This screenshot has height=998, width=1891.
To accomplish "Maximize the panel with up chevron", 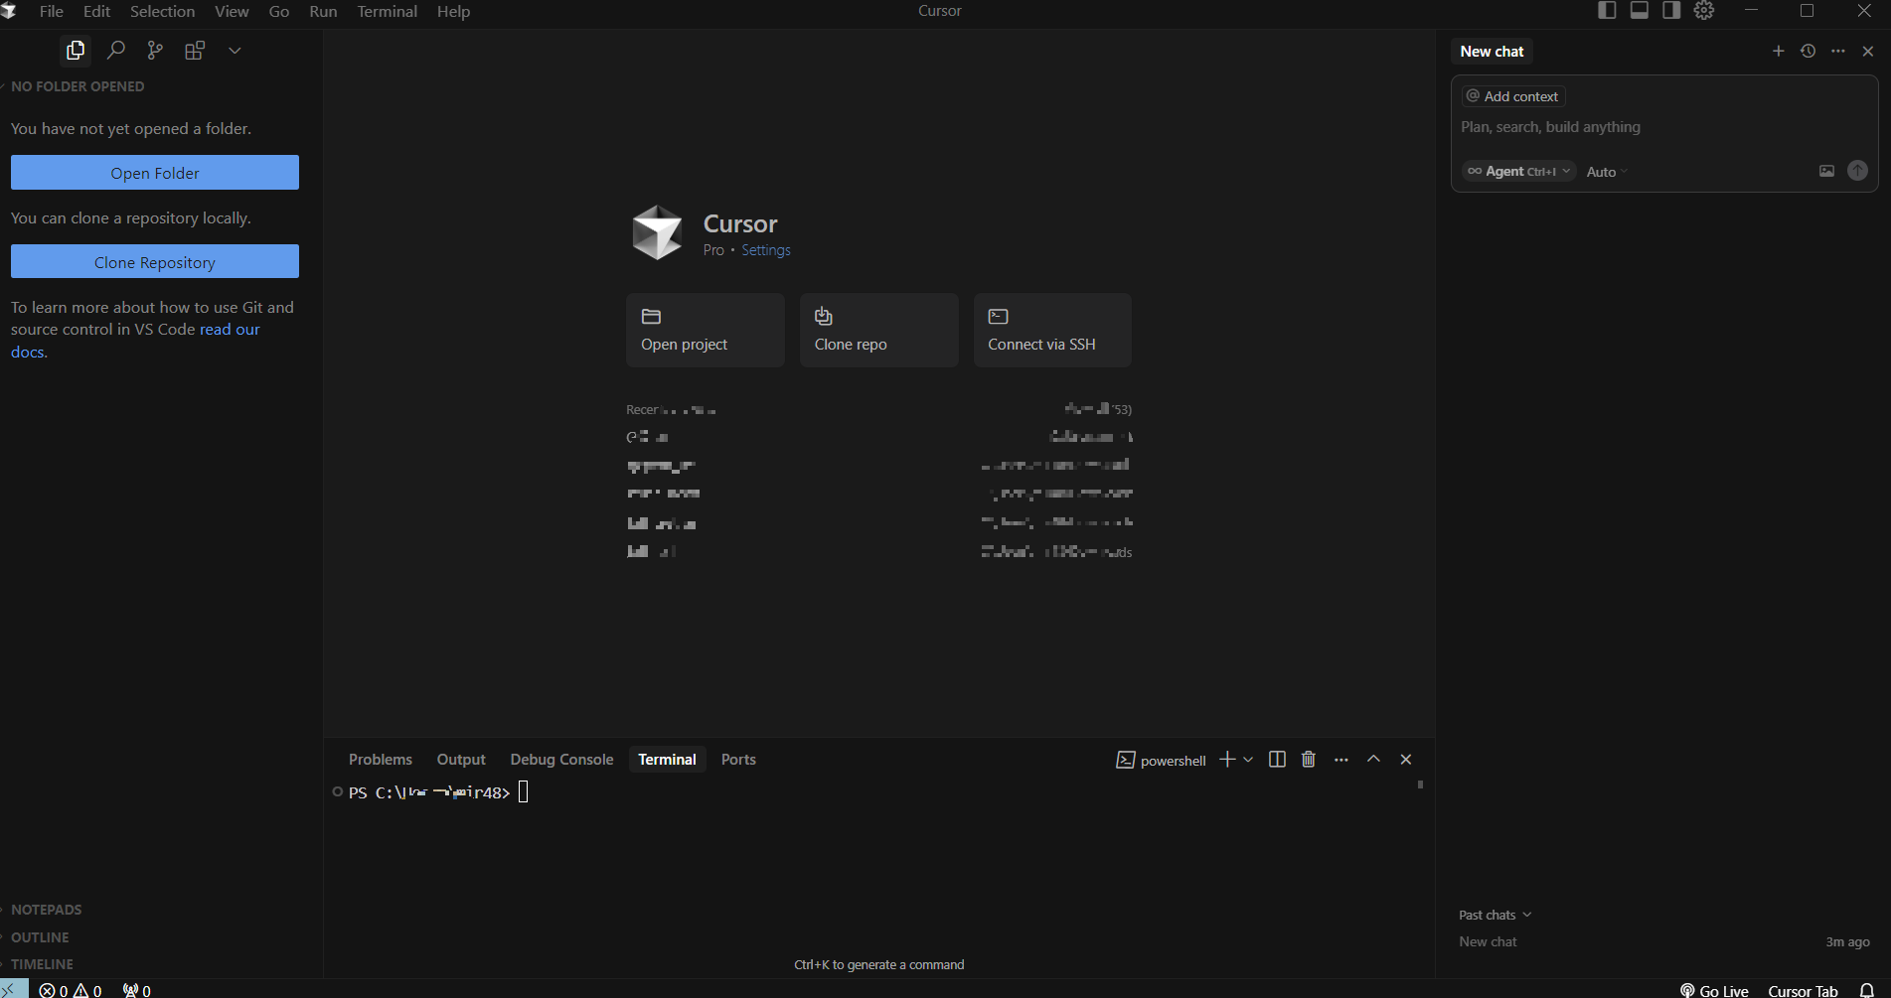I will [x=1373, y=759].
